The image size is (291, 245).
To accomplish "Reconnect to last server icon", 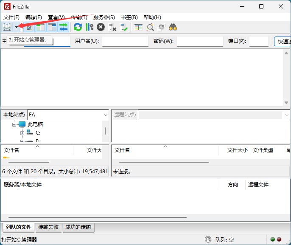I will pos(124,27).
